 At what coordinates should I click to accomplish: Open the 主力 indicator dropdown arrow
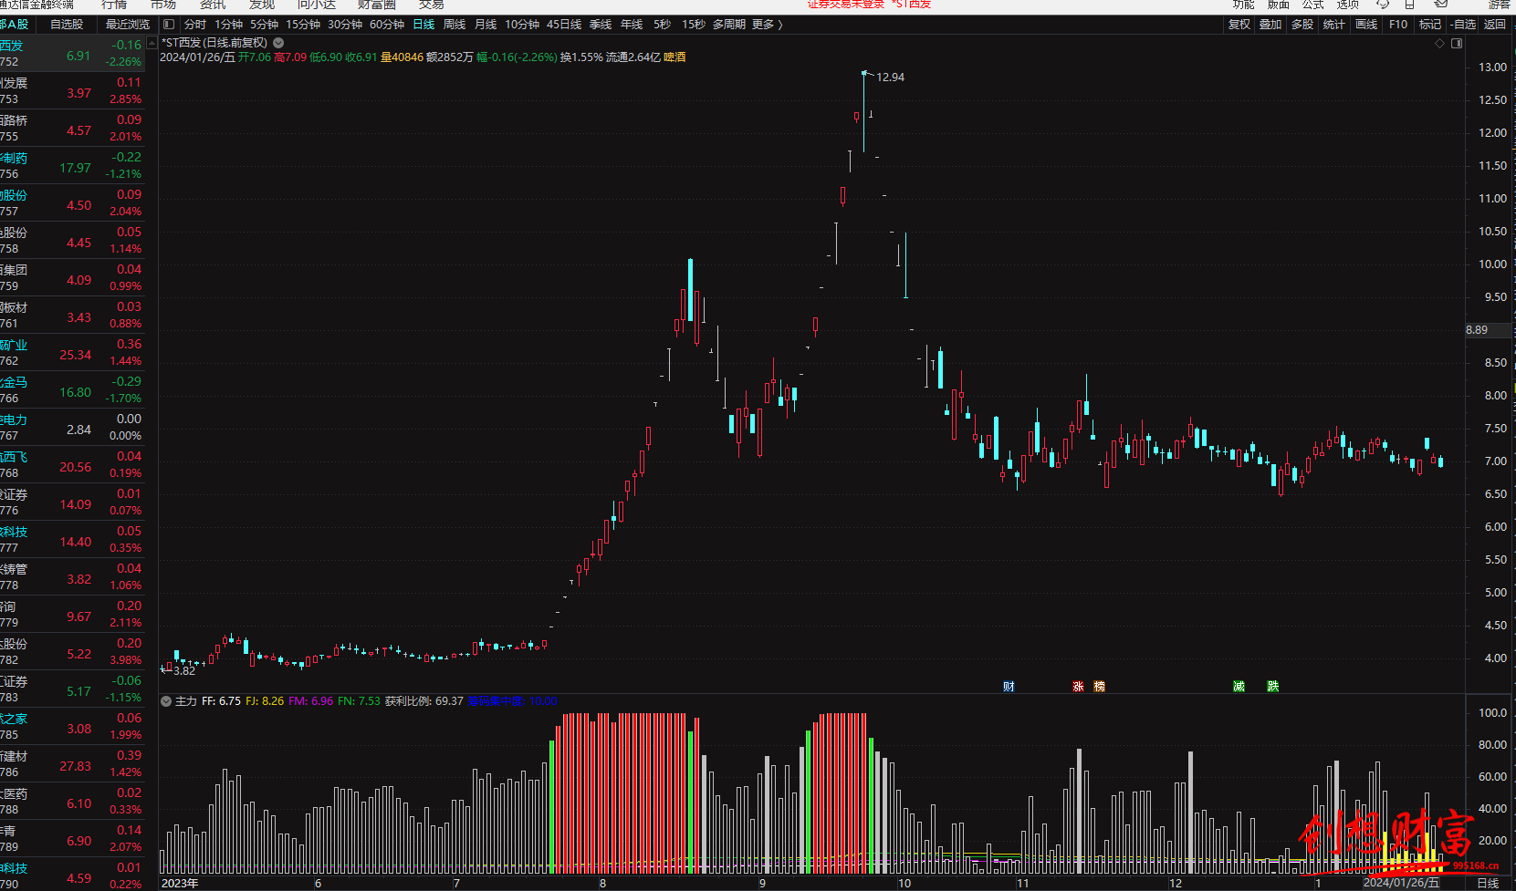[x=166, y=701]
